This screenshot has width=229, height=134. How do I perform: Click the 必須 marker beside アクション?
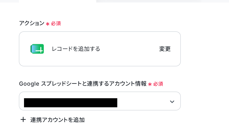[56, 23]
